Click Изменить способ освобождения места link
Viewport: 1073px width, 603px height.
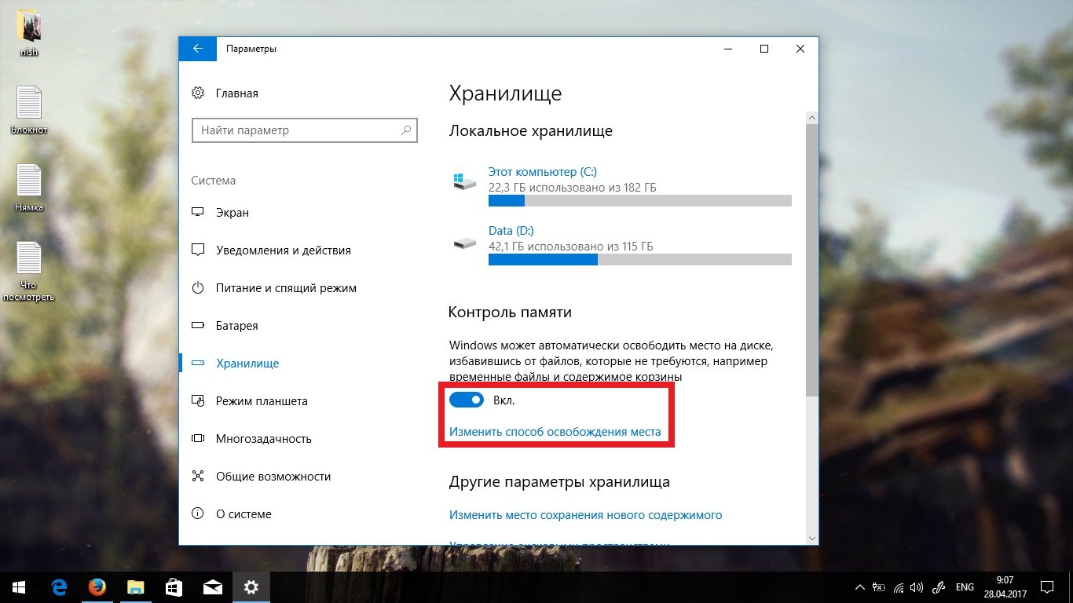(x=555, y=432)
